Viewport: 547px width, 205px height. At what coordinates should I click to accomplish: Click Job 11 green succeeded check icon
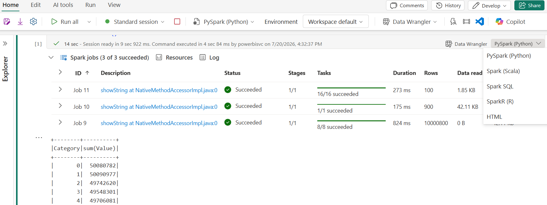tap(228, 90)
